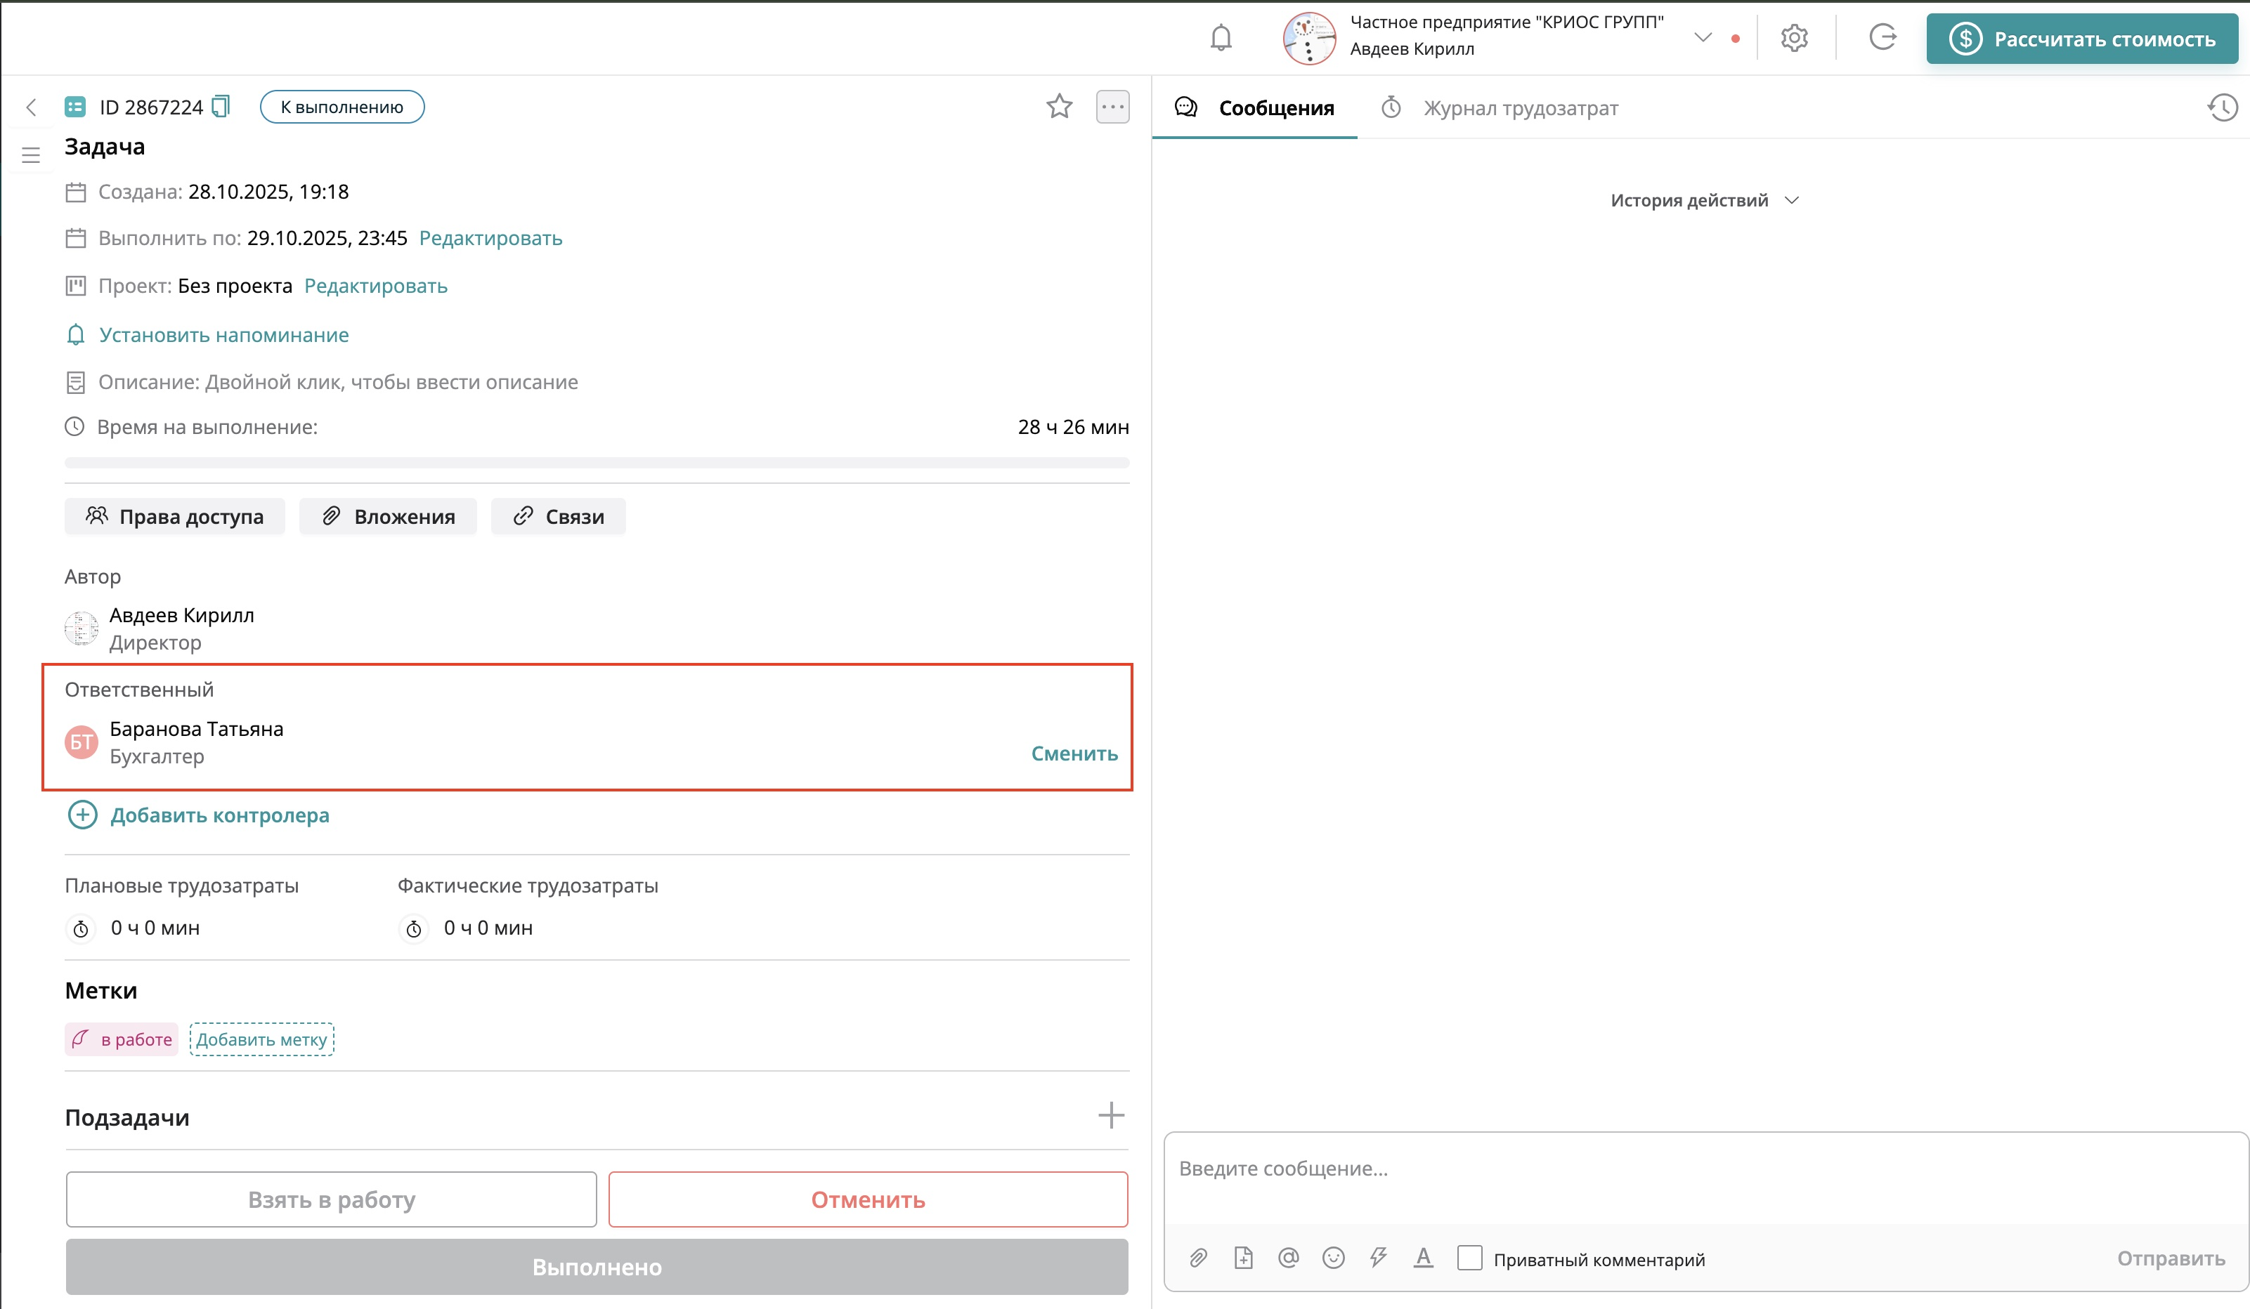Click the Введите сообщение input field

pyautogui.click(x=1696, y=1169)
